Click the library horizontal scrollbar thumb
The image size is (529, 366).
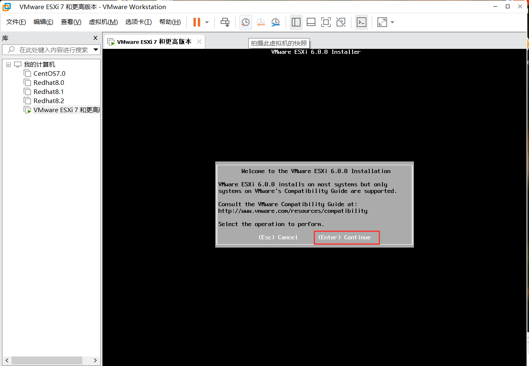pyautogui.click(x=46, y=361)
